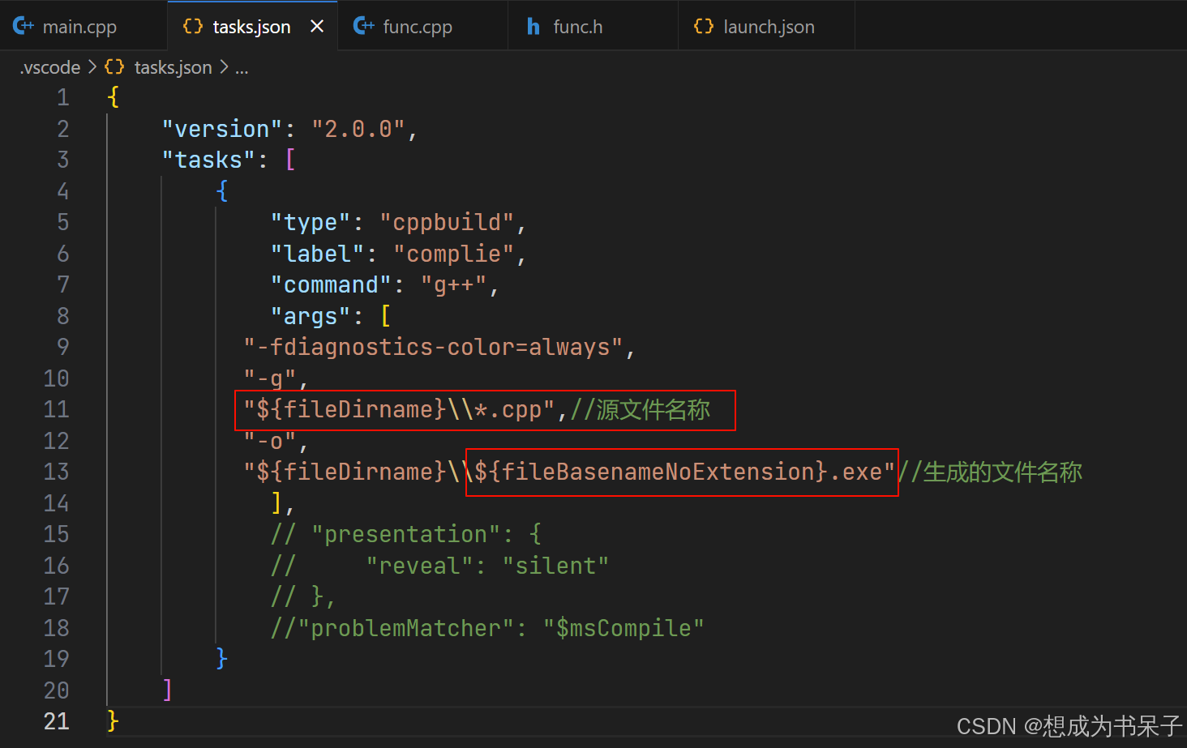Switch to the main.cpp tab
The height and width of the screenshot is (748, 1187).
[81, 25]
